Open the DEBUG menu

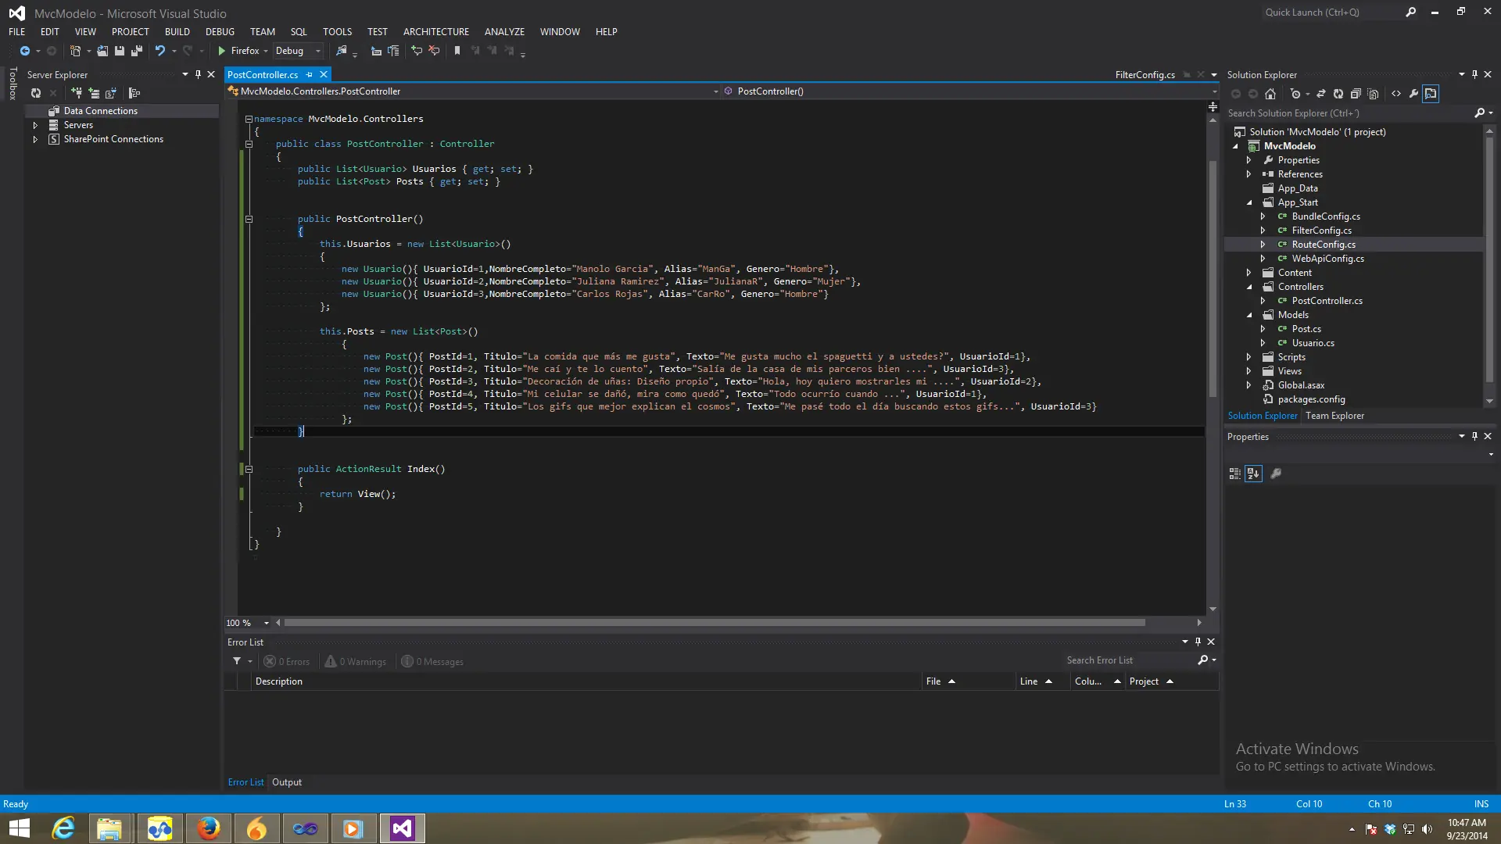tap(220, 32)
